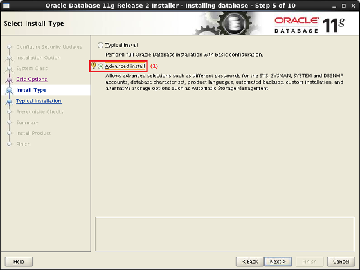Click the Grid Options step bullet icon
This screenshot has height=270, width=360.
tap(9, 80)
